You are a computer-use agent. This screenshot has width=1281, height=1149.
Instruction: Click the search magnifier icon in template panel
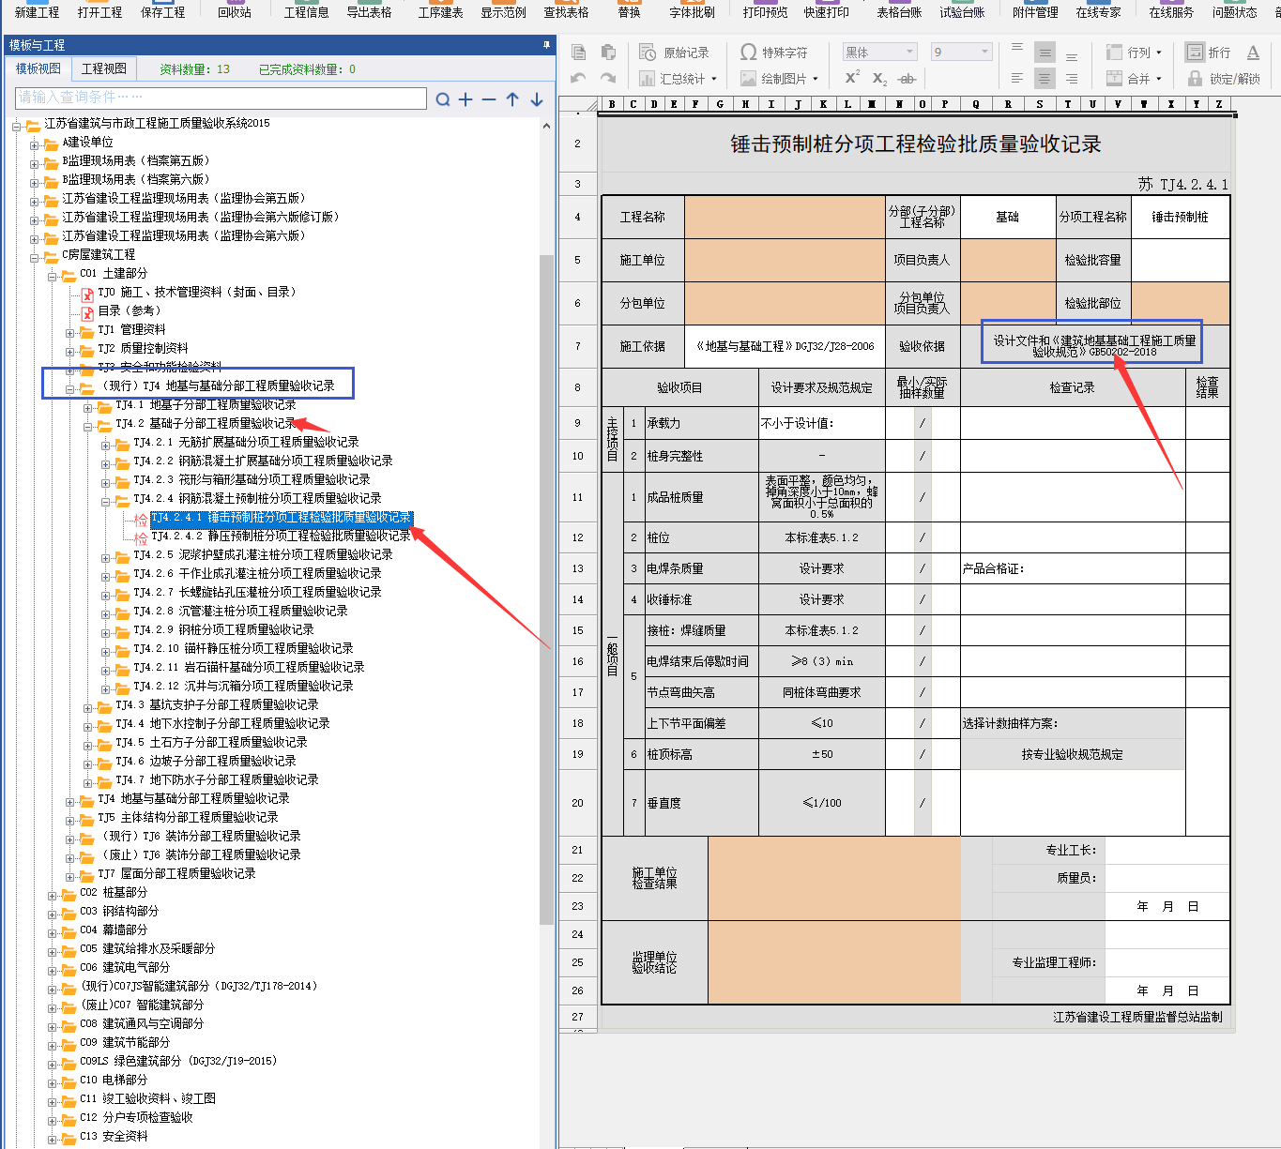pyautogui.click(x=443, y=99)
